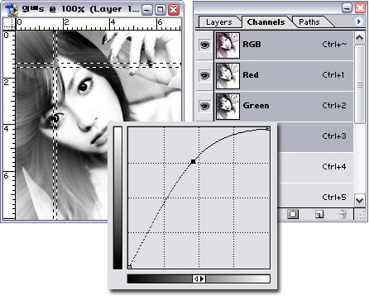This screenshot has width=369, height=300.
Task: Toggle the curves gradient direction arrows
Action: [x=199, y=279]
